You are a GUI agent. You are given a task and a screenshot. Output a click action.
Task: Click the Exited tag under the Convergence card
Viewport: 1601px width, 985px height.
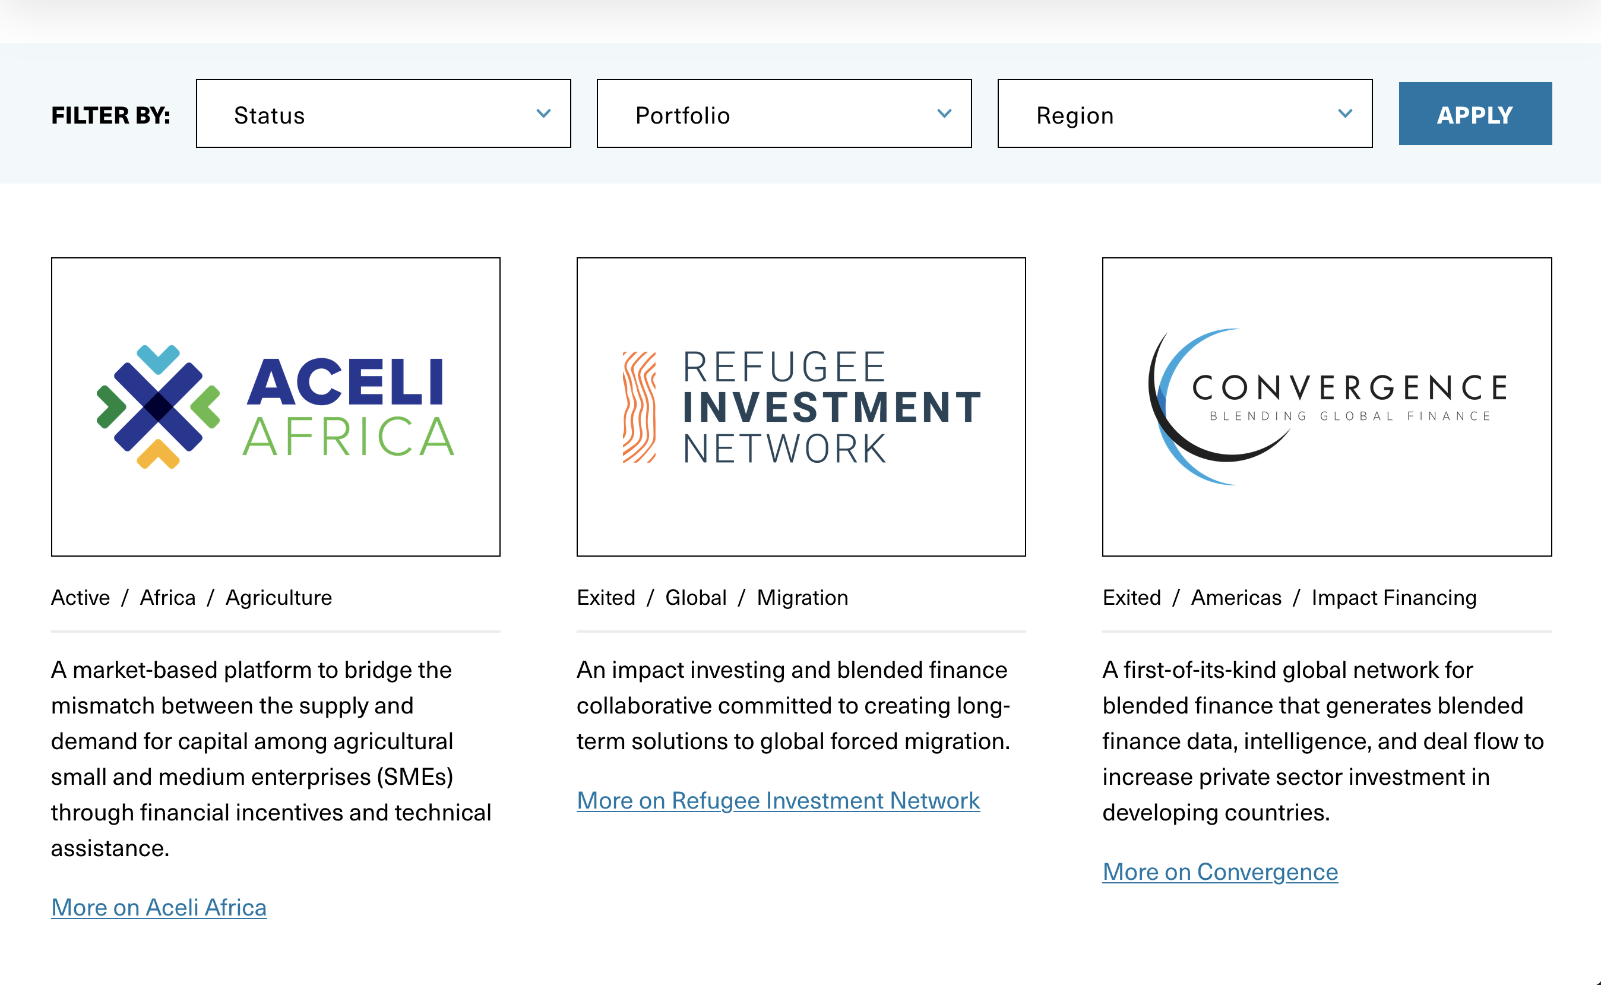(1131, 598)
